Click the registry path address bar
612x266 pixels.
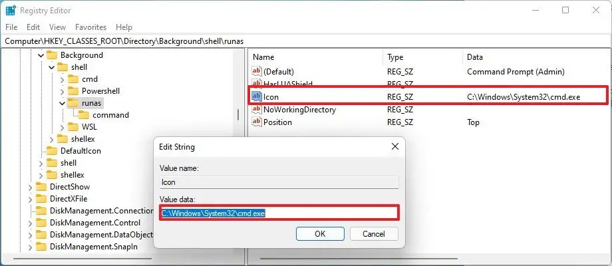pos(306,41)
